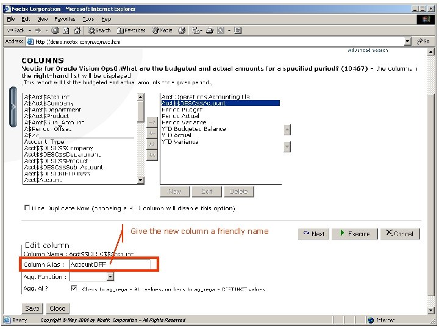The height and width of the screenshot is (329, 439).
Task: Open the Favorites menu
Action: pos(65,19)
